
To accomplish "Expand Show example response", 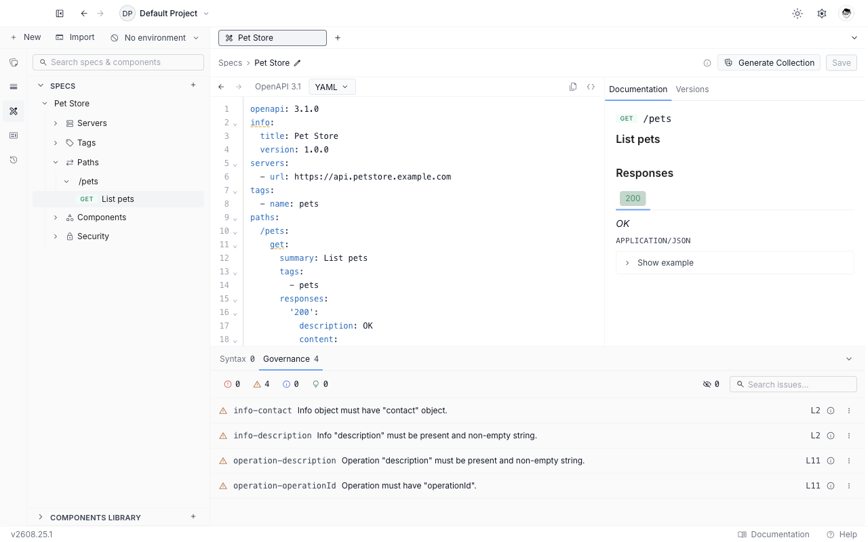I will pyautogui.click(x=735, y=263).
